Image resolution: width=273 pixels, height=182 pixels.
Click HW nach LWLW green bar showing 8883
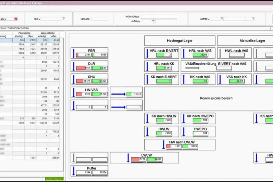coord(190,146)
